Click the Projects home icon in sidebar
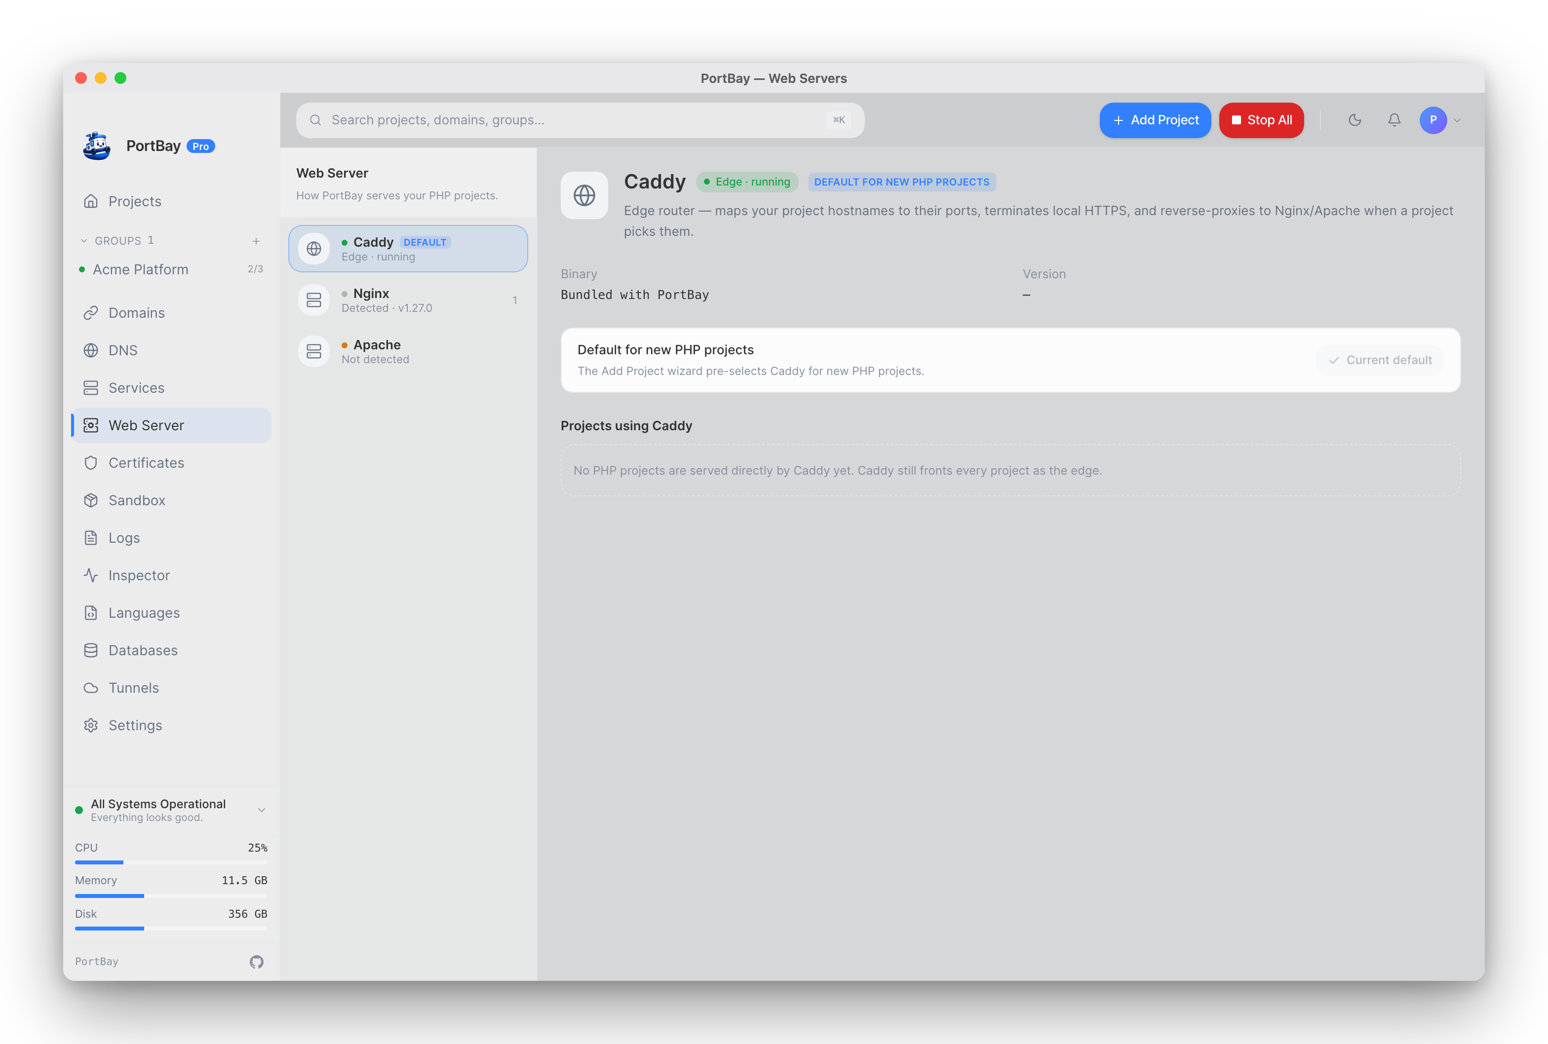This screenshot has width=1548, height=1044. click(91, 201)
